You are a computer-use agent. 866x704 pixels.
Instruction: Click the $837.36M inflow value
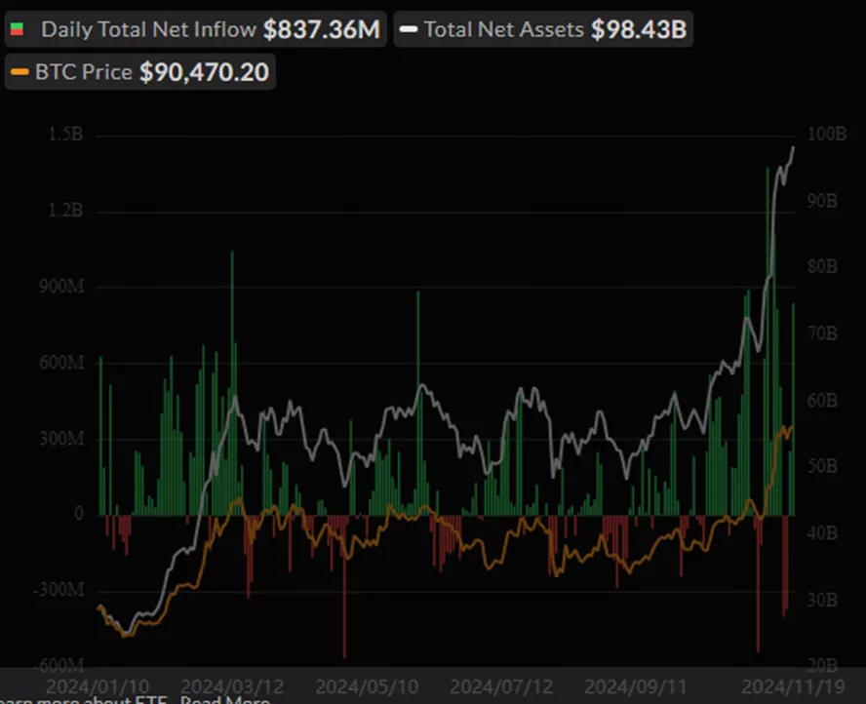(x=321, y=29)
